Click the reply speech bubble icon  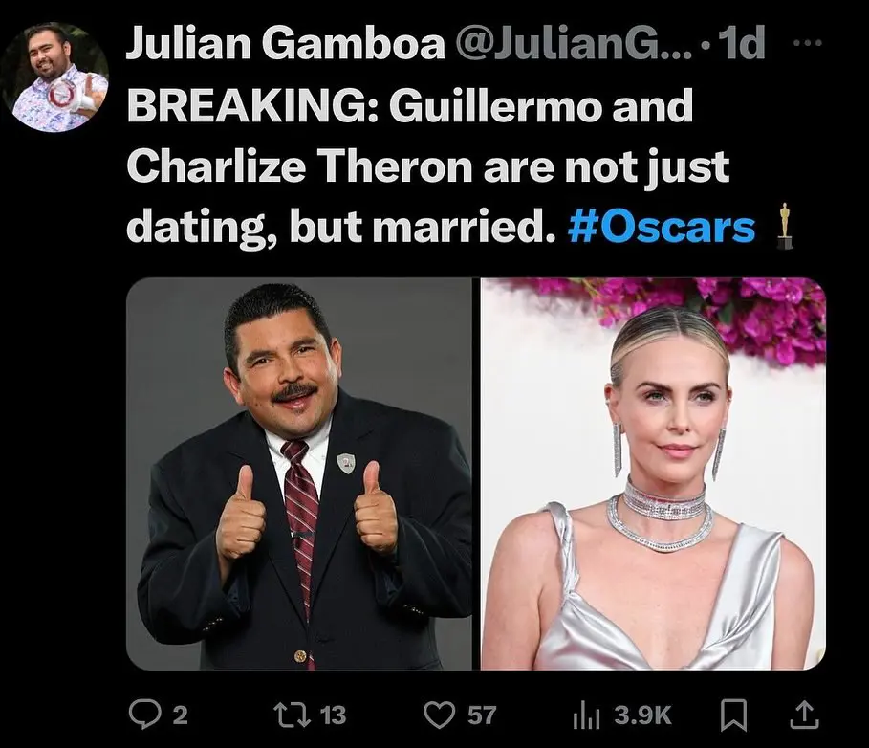144,715
